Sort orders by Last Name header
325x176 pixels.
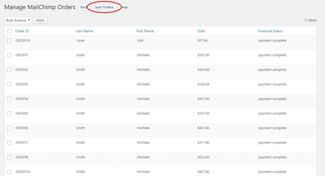click(84, 31)
